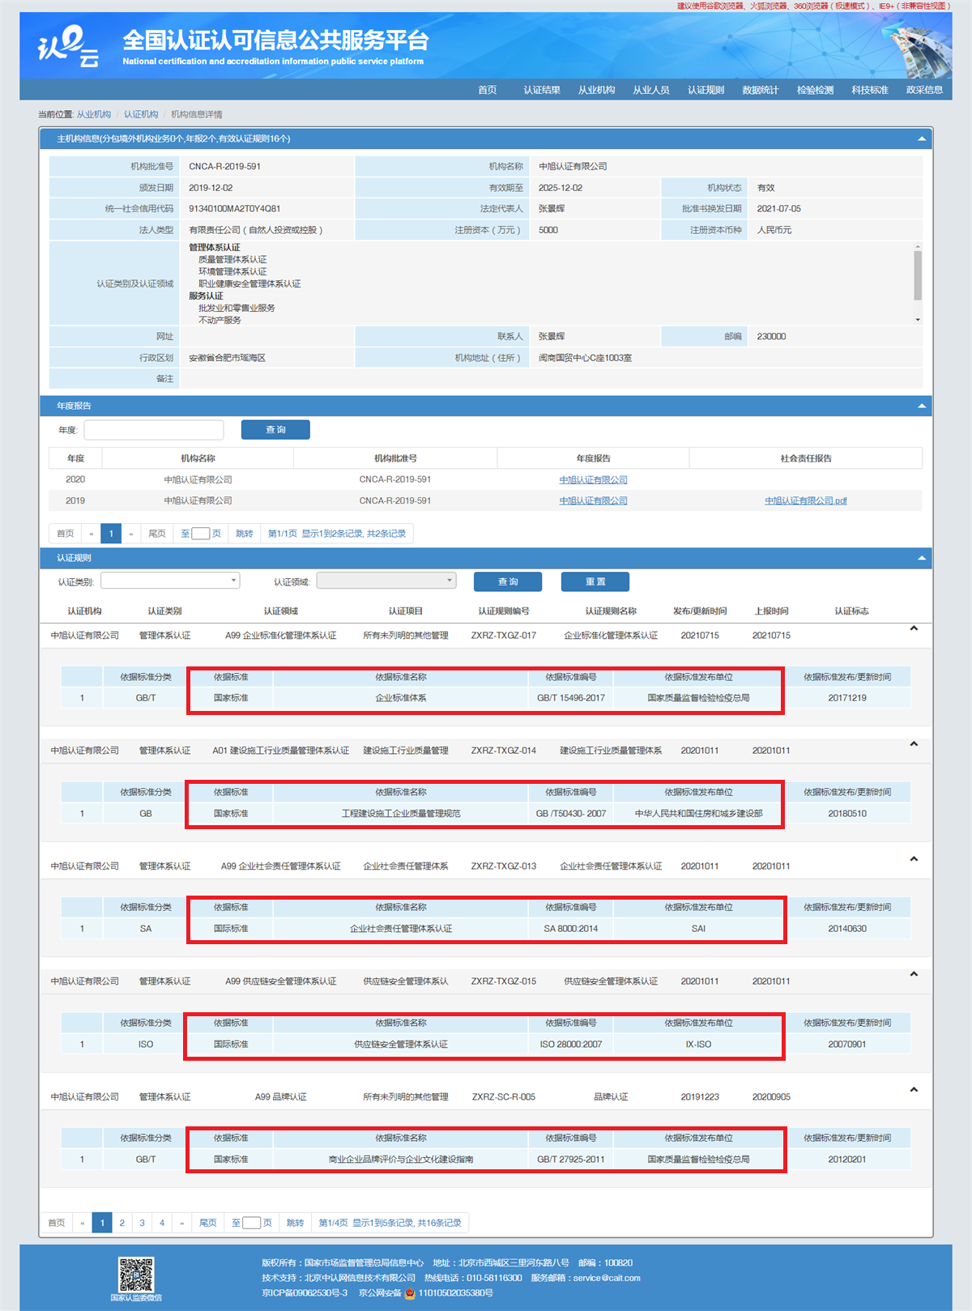
Task: Click the 重置 button in 认证规则
Action: pos(595,582)
